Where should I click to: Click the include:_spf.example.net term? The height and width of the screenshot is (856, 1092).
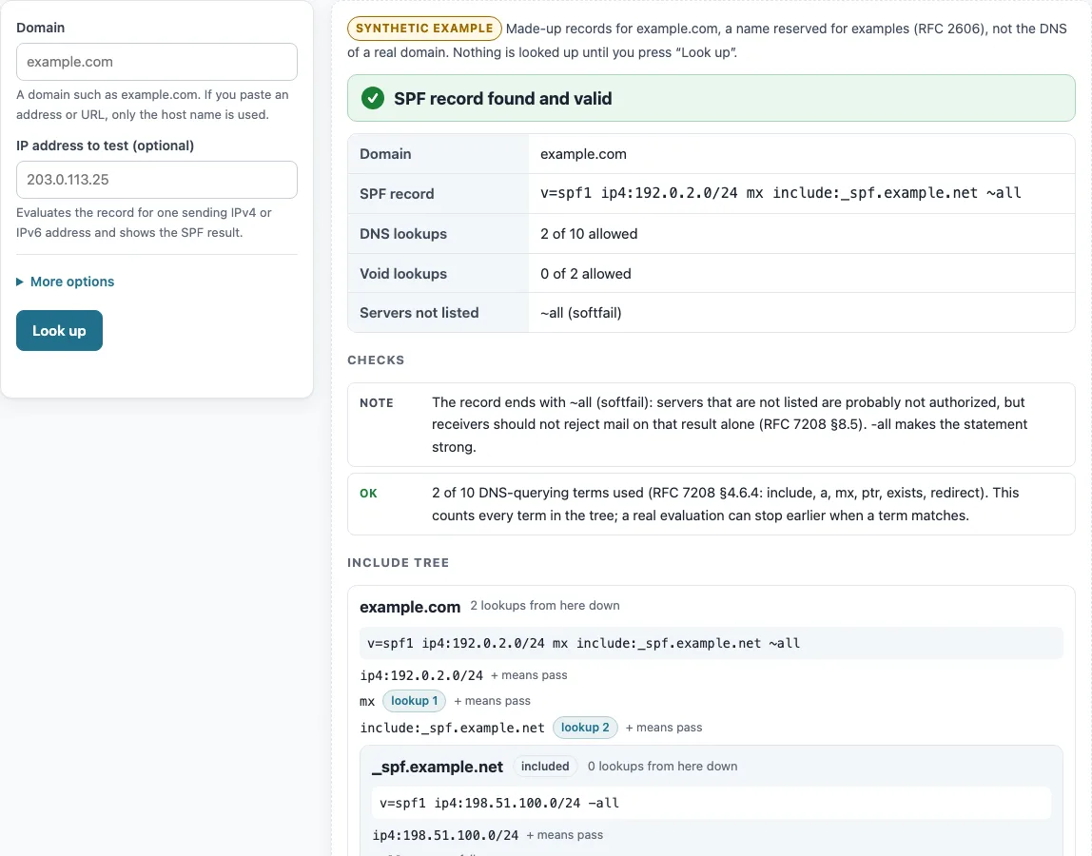pos(452,728)
